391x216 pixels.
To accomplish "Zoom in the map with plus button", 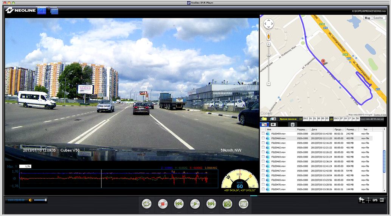I will point(268,44).
